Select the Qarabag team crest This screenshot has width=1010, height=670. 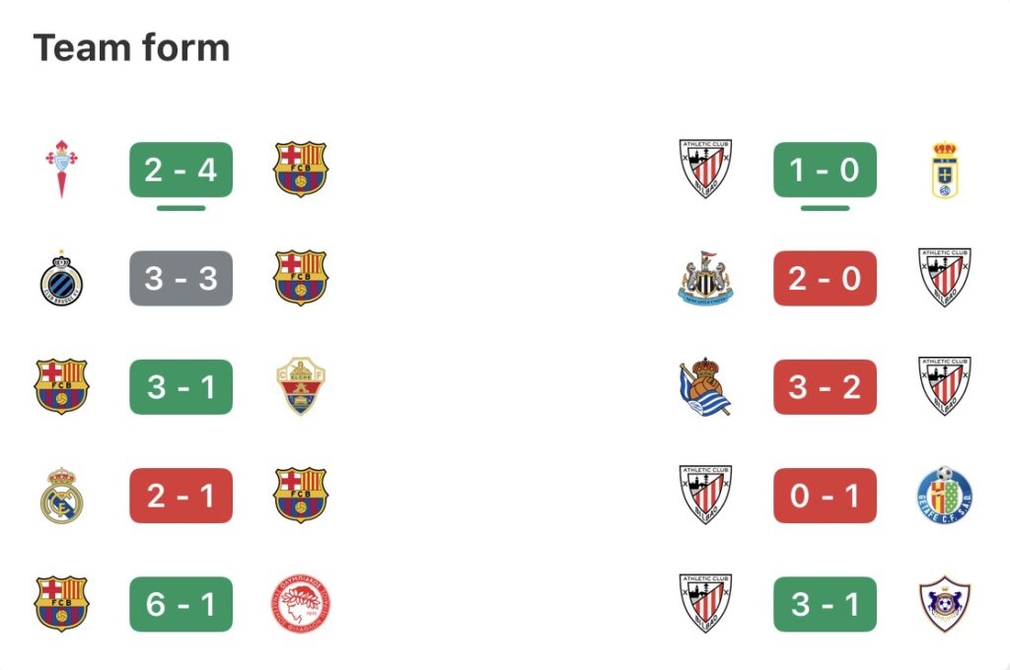pyautogui.click(x=945, y=603)
